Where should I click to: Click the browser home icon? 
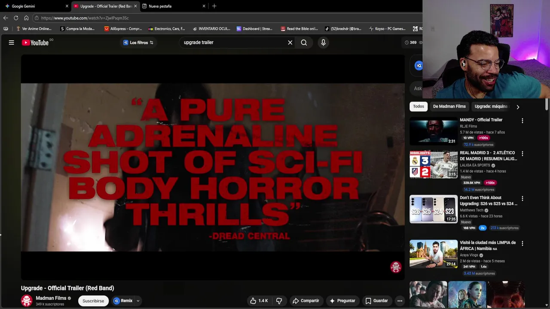tap(26, 18)
